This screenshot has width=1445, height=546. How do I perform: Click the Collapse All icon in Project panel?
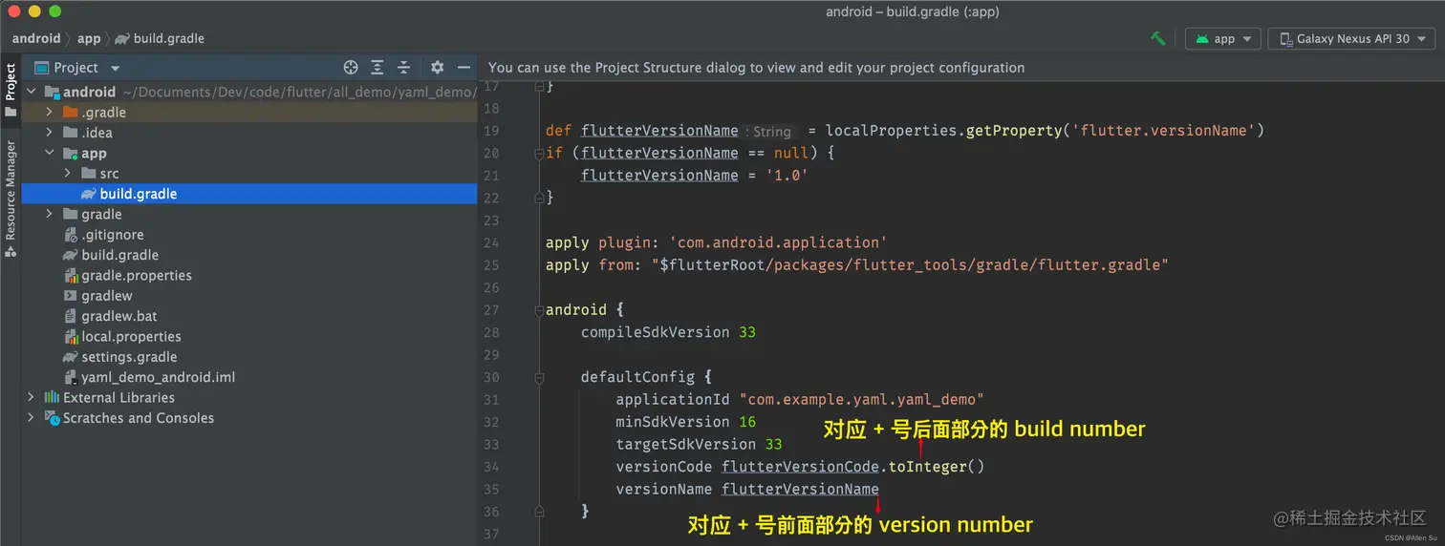[404, 68]
